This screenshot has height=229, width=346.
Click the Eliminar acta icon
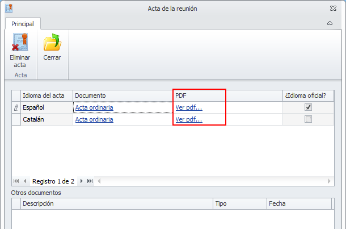pyautogui.click(x=20, y=43)
